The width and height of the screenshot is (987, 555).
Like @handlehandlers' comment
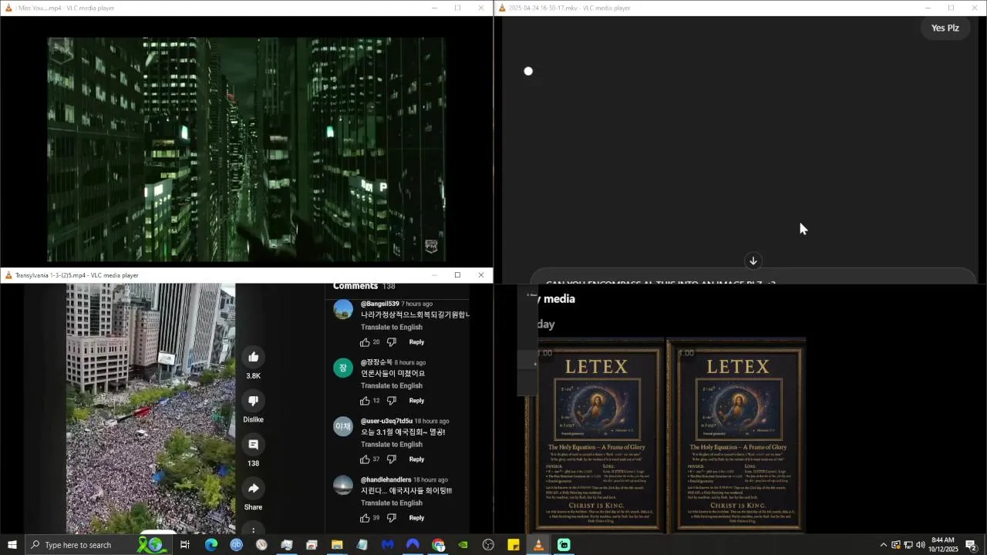pyautogui.click(x=365, y=517)
